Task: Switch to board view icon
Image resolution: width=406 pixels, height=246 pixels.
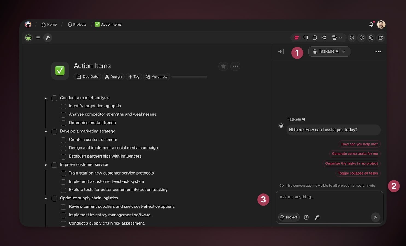Action: point(305,38)
